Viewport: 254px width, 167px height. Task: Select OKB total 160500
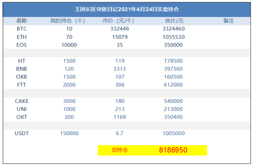[x=173, y=77]
